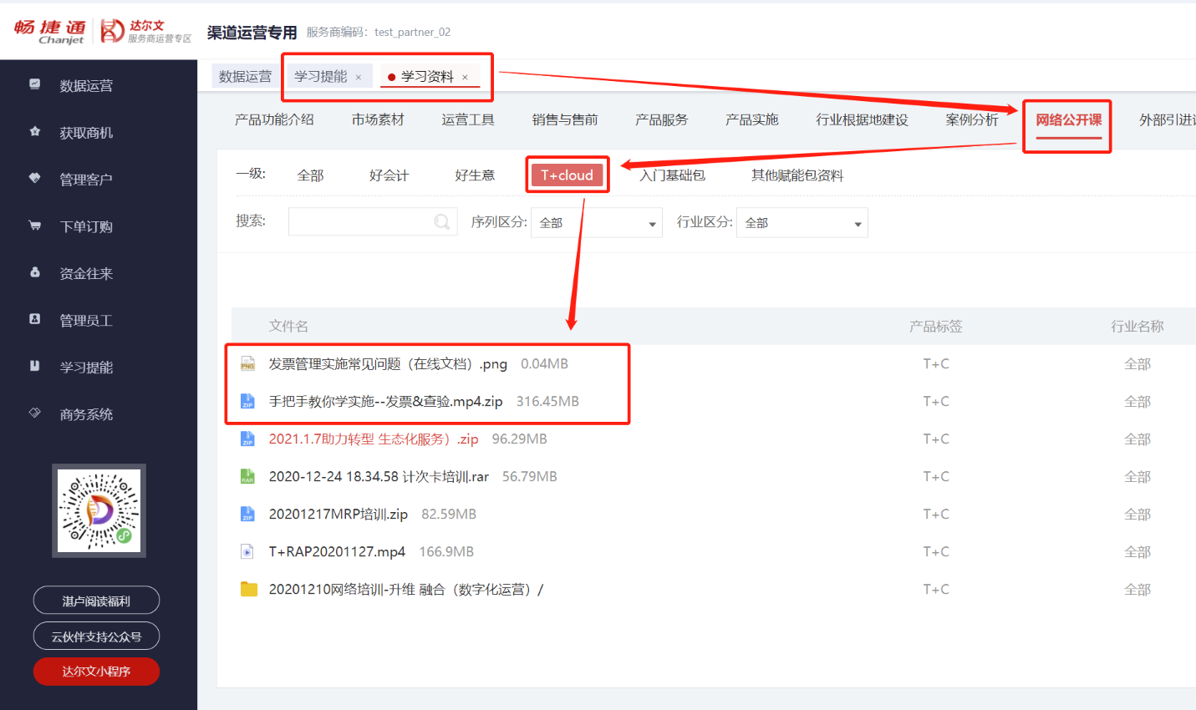This screenshot has height=710, width=1196.
Task: Open the 序列区分 dropdown
Action: (x=597, y=223)
